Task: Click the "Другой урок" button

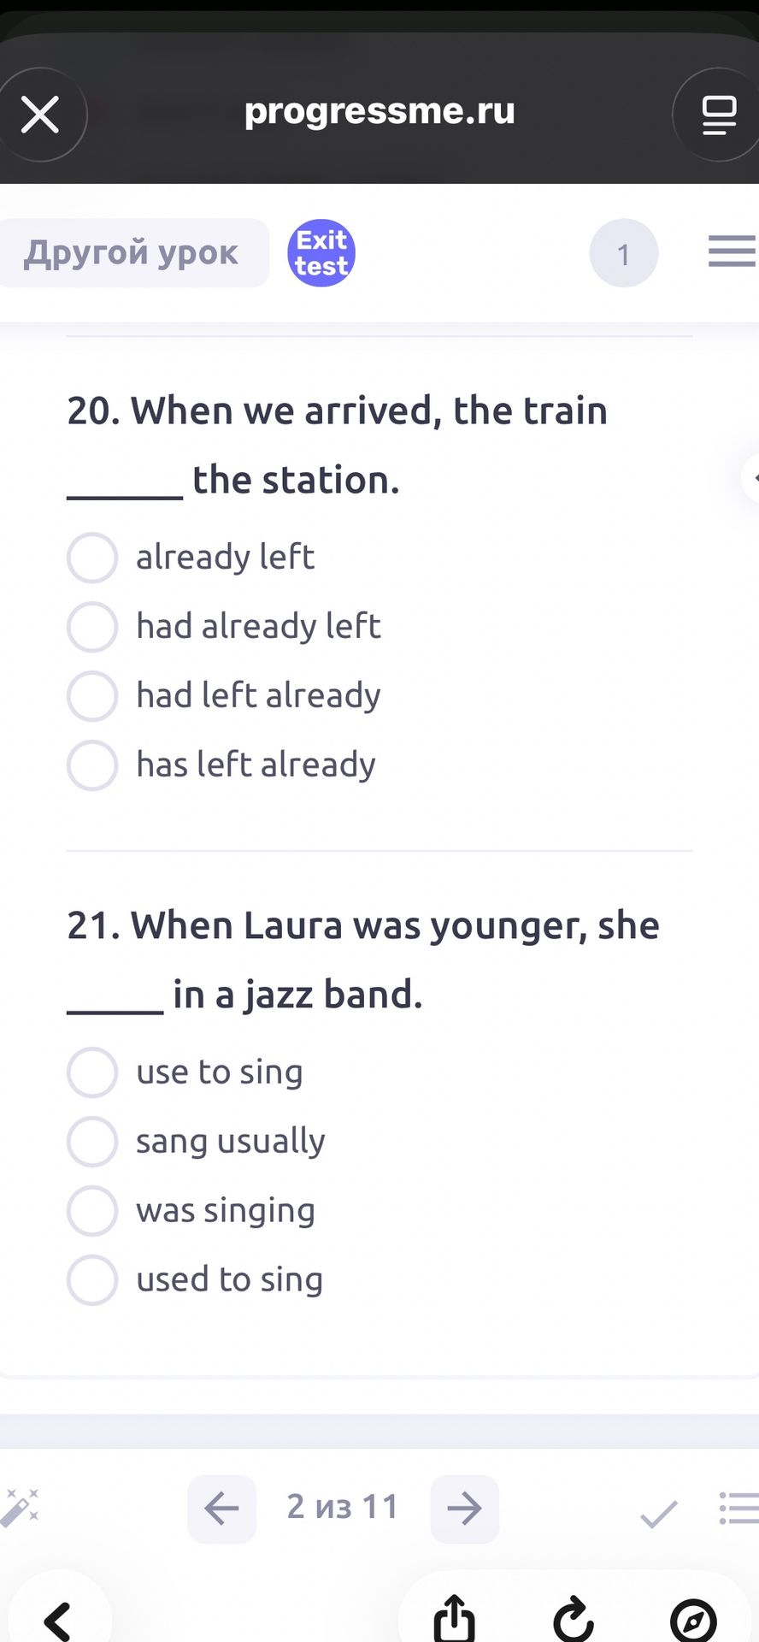Action: pos(132,253)
